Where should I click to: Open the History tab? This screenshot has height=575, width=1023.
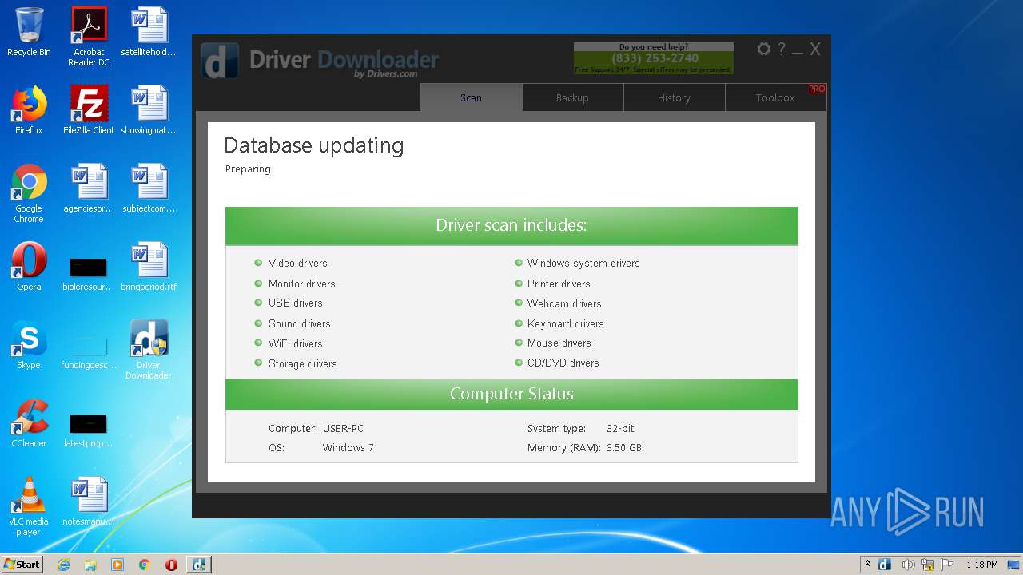click(674, 97)
